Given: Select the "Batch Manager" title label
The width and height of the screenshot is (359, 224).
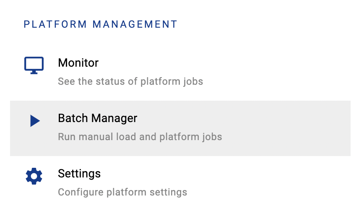Looking at the screenshot, I should (x=97, y=118).
